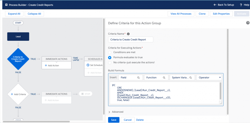Click the help question mark icon beside the panel title
The image size is (250, 123).
(248, 23)
